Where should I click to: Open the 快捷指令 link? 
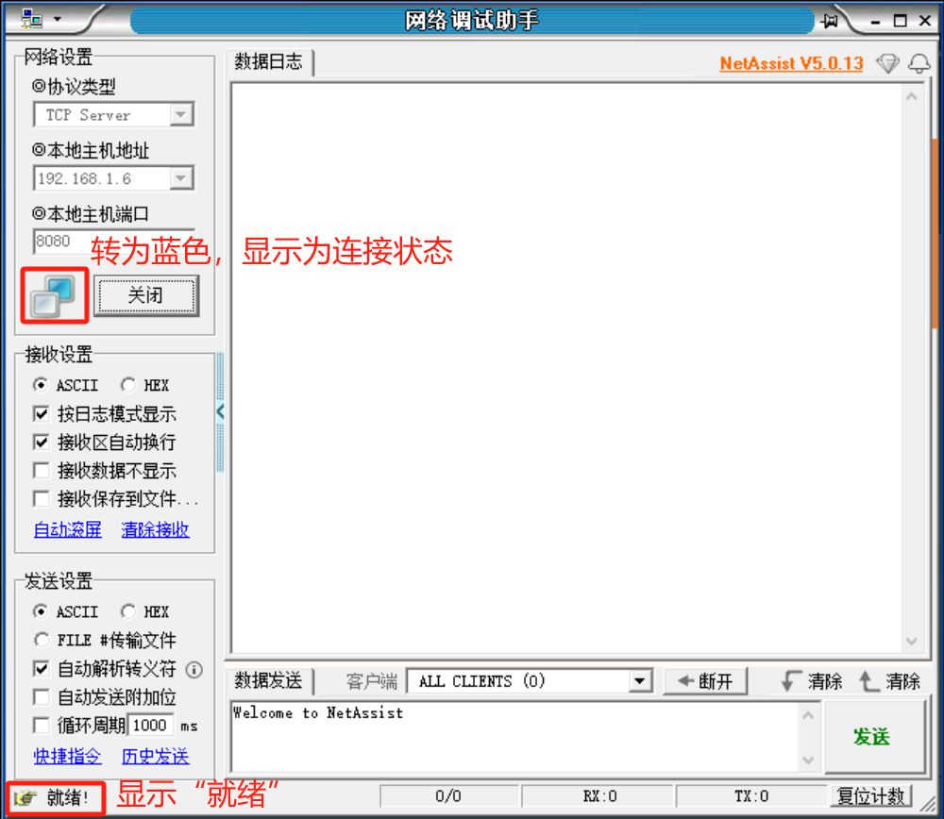pos(67,756)
